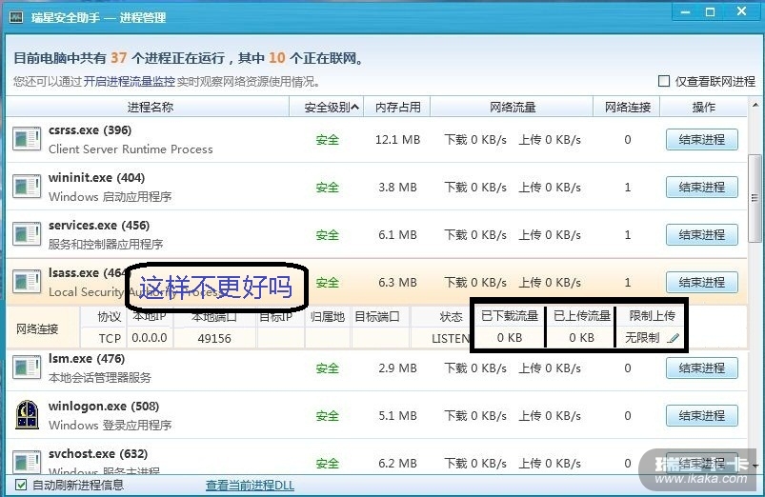Maximize the process manager window
This screenshot has width=765, height=497.
711,11
